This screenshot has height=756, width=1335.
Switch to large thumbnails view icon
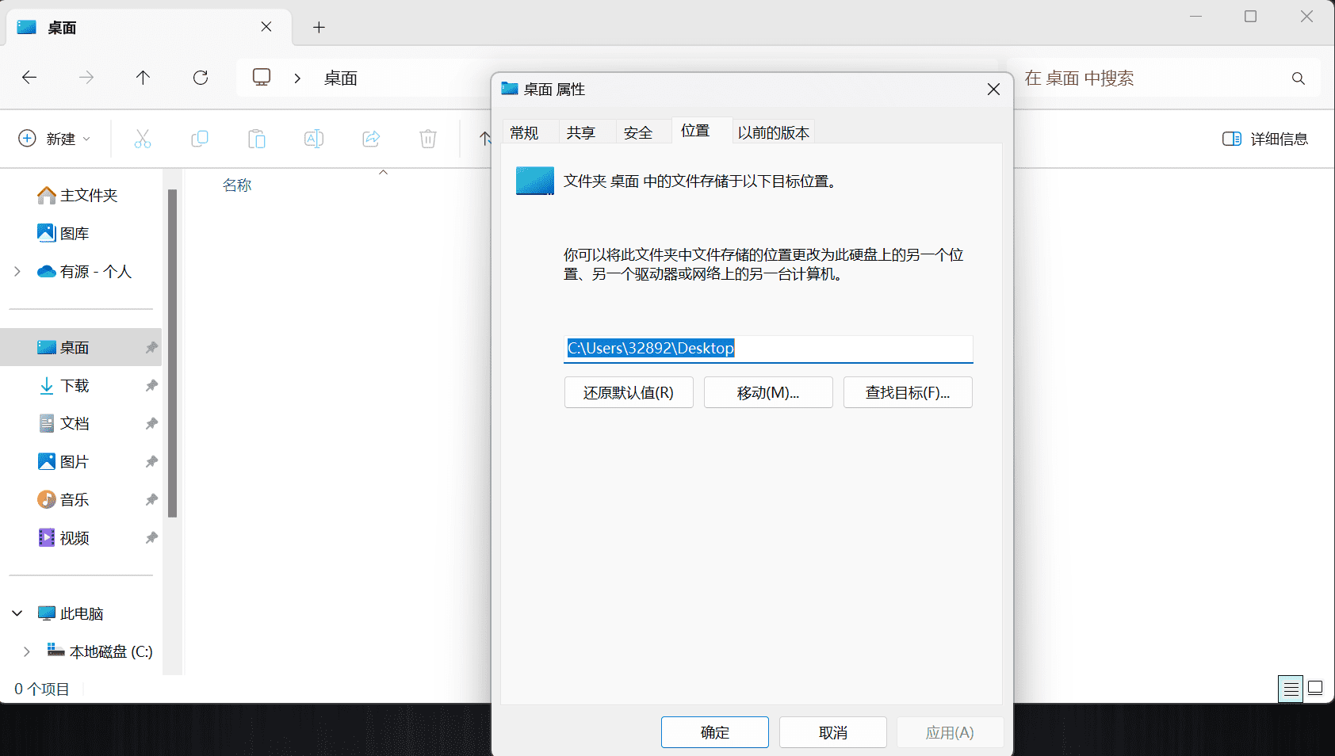click(x=1315, y=688)
